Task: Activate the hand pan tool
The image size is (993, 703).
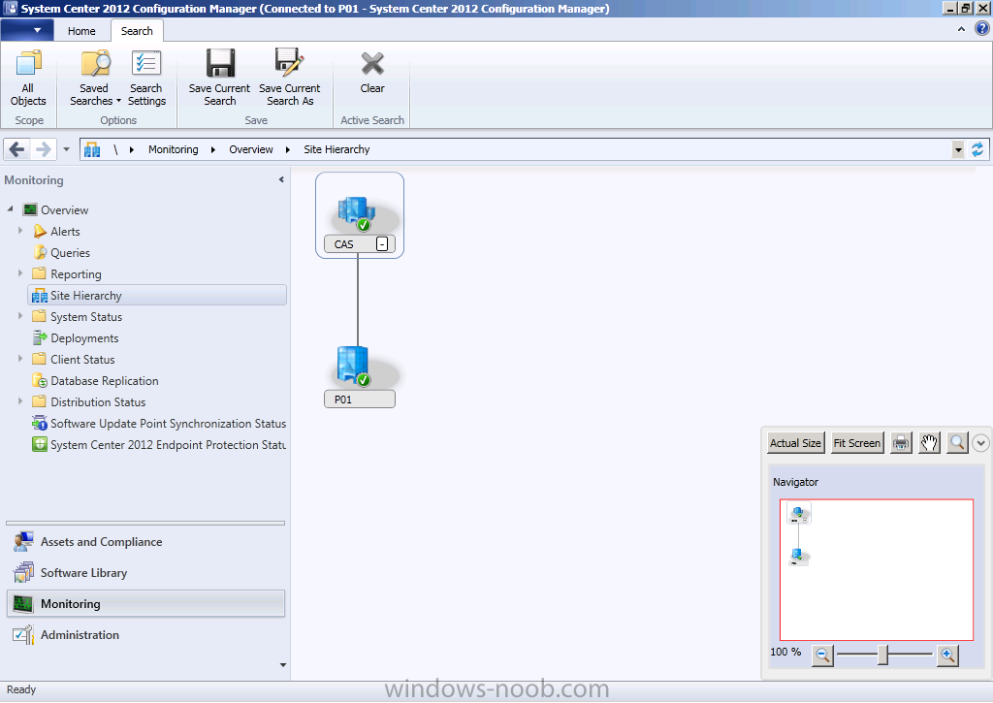Action: point(929,443)
